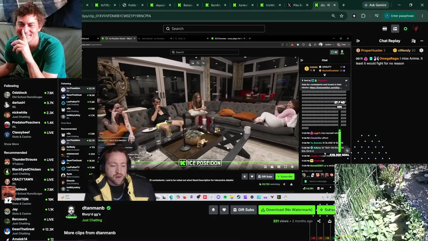Open BlackEyedChicken in Recommended list
428x241 pixels.
(29, 172)
